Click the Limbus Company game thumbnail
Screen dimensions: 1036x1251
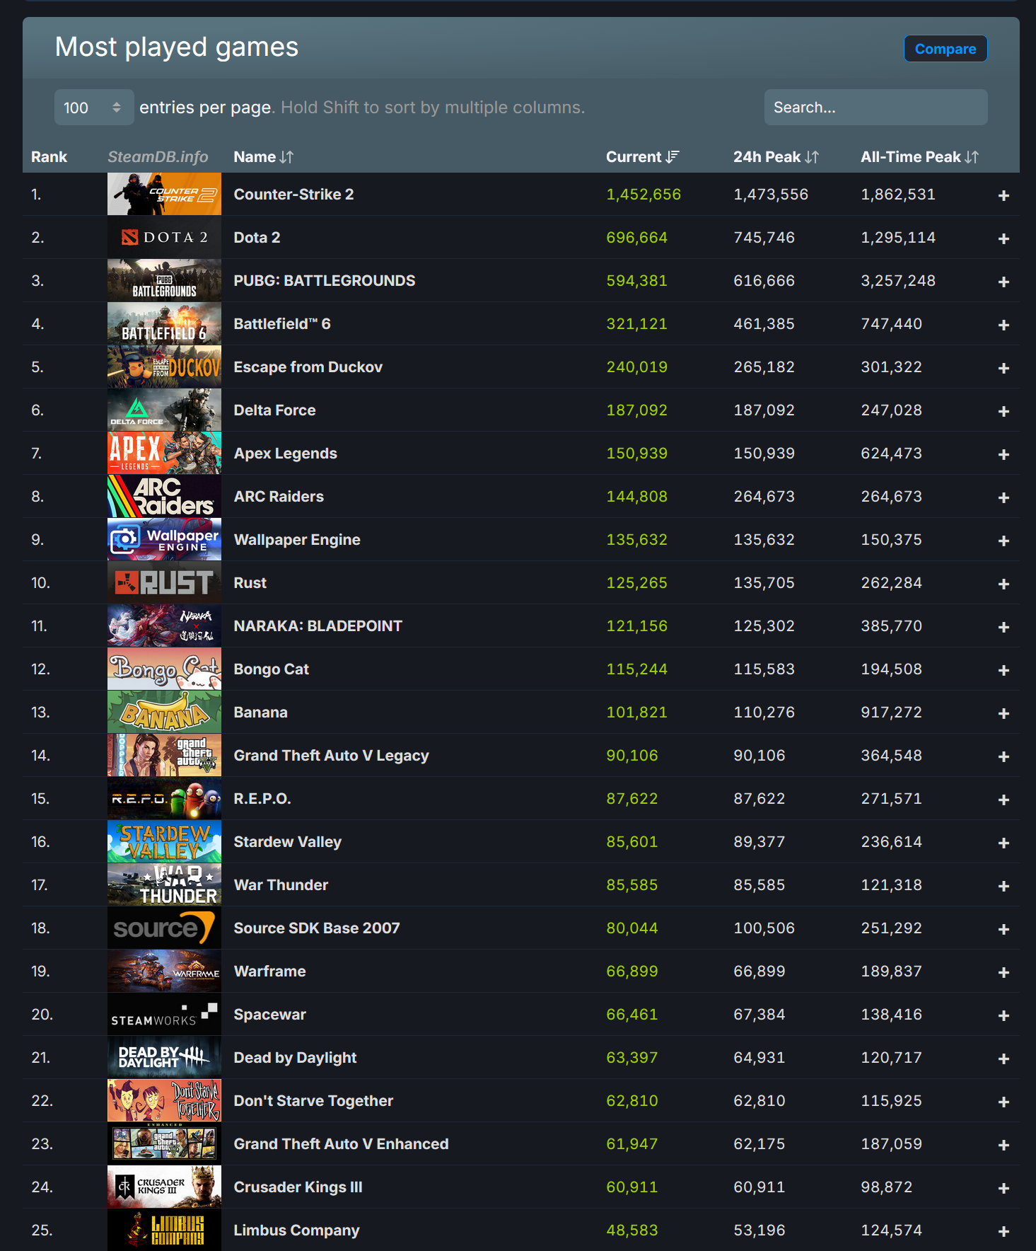pos(164,1230)
